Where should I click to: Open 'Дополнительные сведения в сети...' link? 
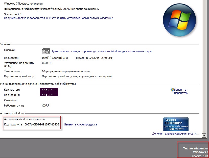tap(176, 134)
